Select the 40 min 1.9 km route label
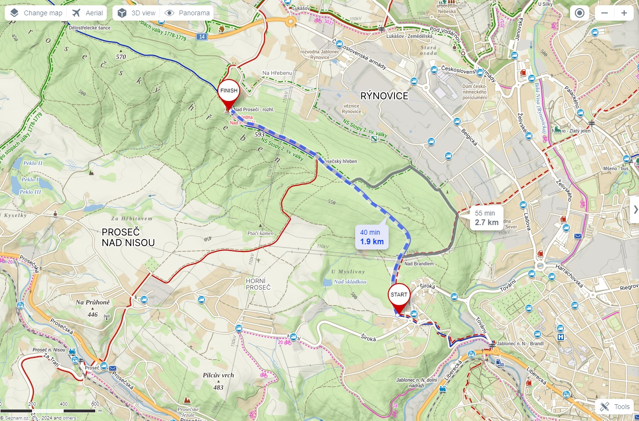Viewport: 639px width, 421px height. (x=372, y=237)
